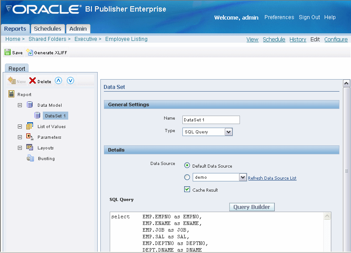Open the demo data source dropdown

pos(243,177)
